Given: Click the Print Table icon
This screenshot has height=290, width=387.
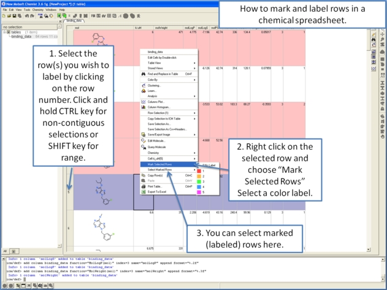Looking at the screenshot, I should (144, 186).
